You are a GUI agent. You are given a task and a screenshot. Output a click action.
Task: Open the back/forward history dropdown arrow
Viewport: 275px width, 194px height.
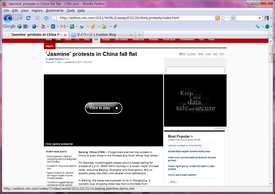pyautogui.click(x=21, y=18)
